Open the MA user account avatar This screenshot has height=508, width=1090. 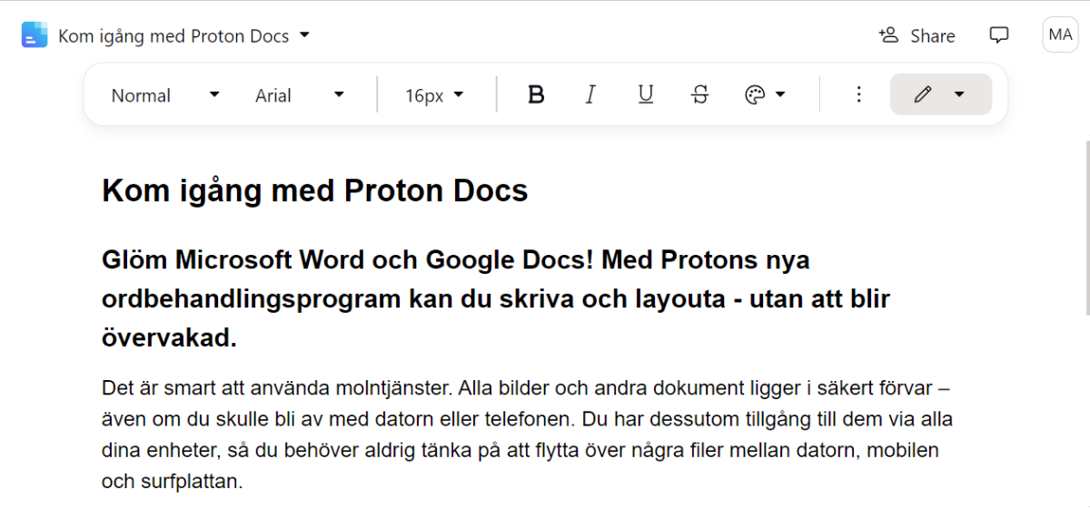click(x=1060, y=35)
